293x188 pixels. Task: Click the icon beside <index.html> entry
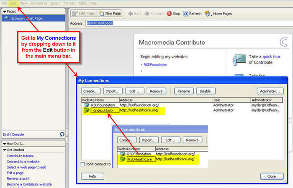click(x=86, y=110)
